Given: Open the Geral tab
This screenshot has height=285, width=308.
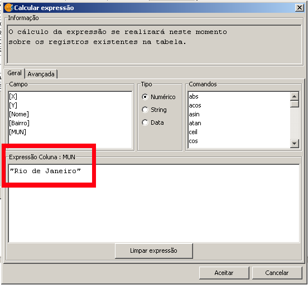Looking at the screenshot, I should (15, 73).
